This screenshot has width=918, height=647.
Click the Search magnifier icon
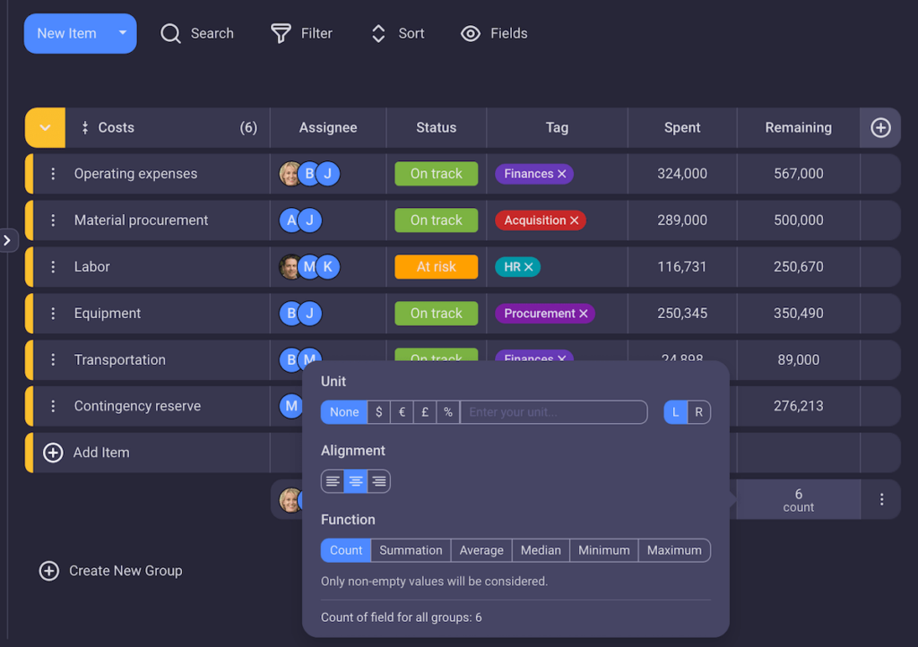tap(170, 34)
